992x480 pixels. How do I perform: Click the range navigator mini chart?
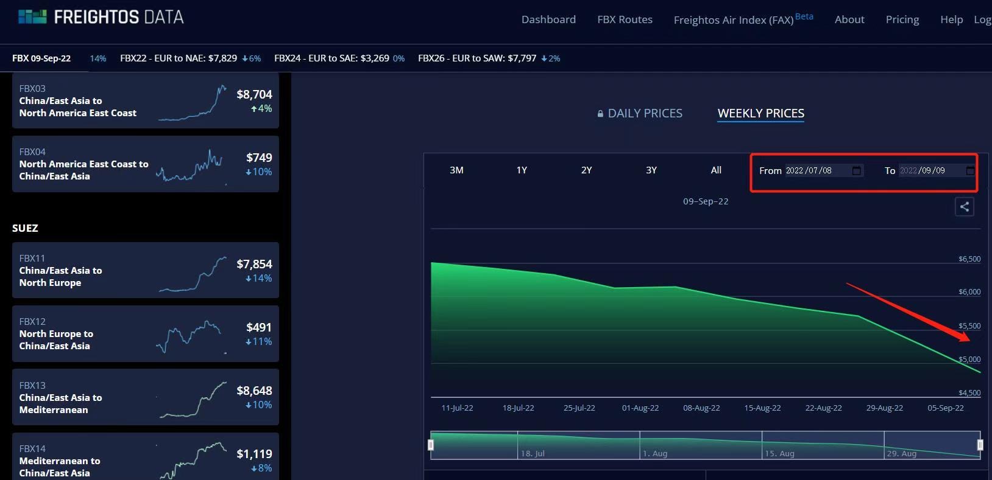tap(705, 445)
